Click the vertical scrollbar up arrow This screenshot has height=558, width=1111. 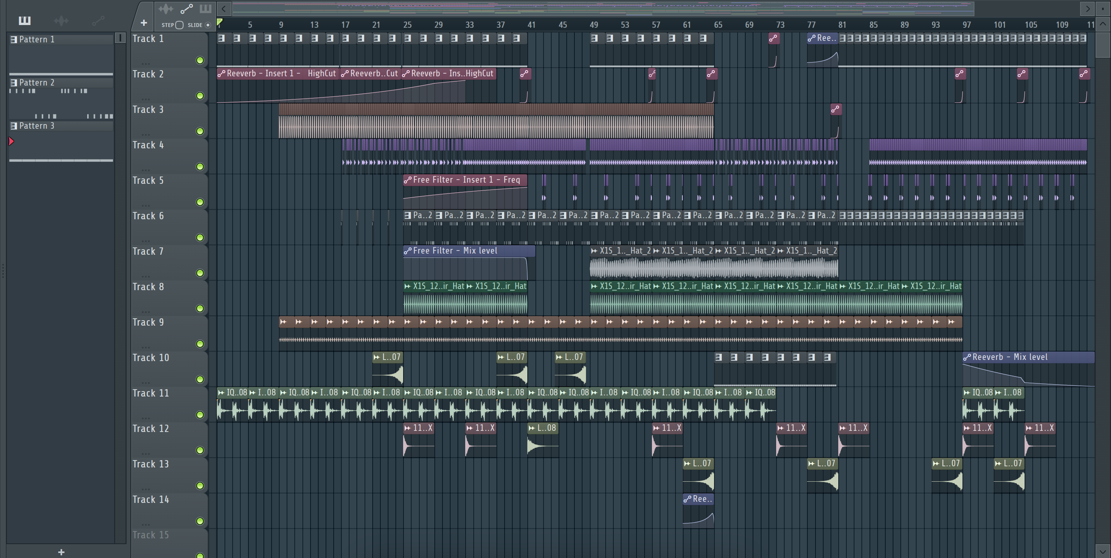(x=1103, y=25)
